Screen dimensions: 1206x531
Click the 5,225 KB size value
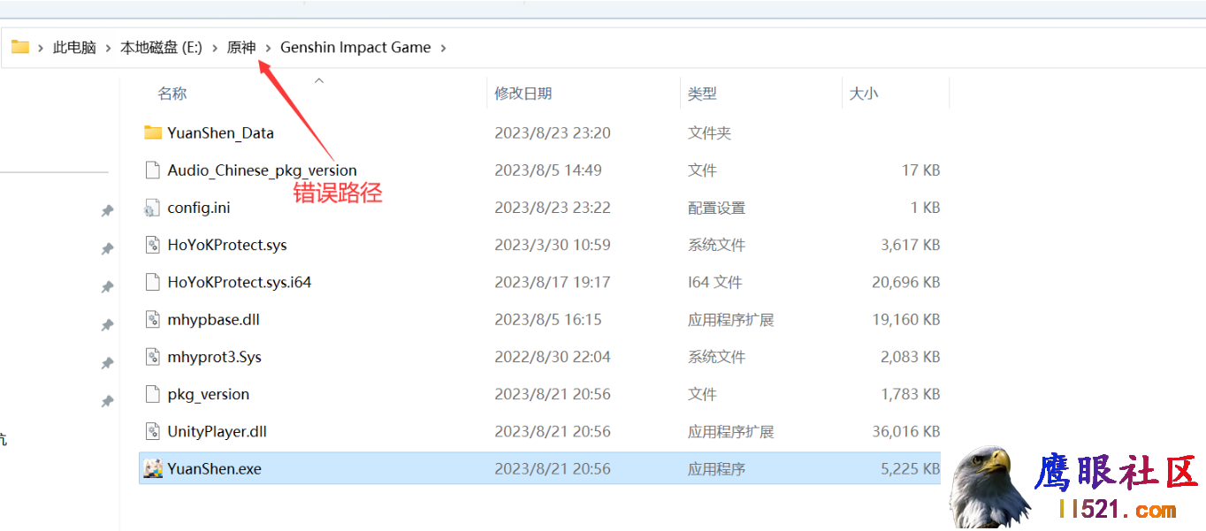911,468
